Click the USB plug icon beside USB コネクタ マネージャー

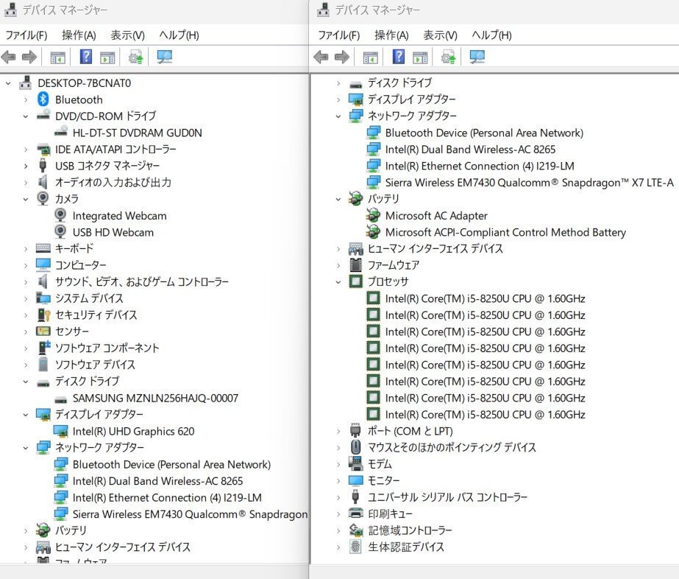click(x=43, y=165)
